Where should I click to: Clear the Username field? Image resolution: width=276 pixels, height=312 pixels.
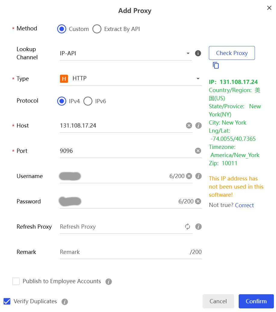tap(189, 176)
